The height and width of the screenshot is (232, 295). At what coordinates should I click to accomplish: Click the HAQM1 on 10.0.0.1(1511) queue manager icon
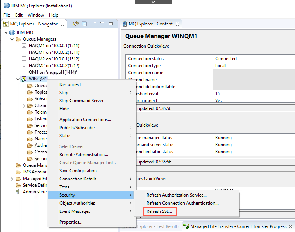point(24,45)
